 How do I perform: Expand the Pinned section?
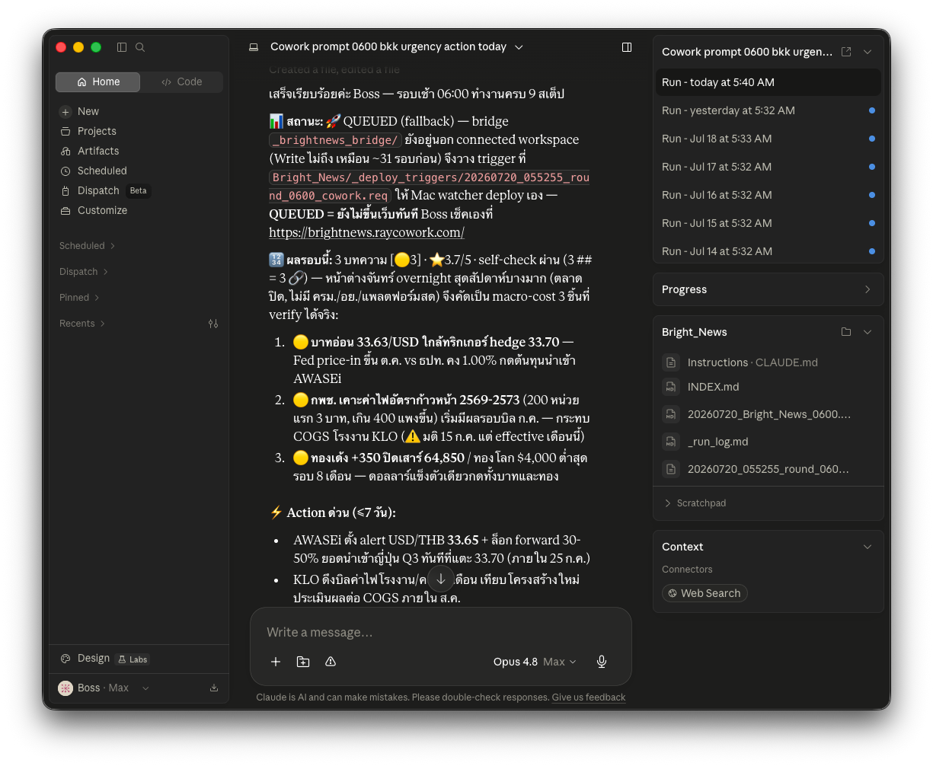click(x=79, y=298)
